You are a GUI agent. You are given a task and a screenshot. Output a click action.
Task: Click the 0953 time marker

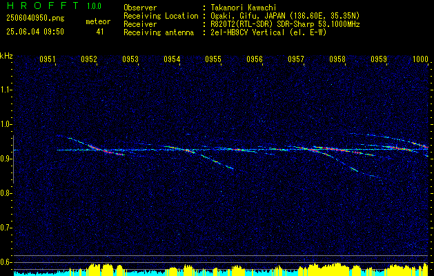point(130,59)
